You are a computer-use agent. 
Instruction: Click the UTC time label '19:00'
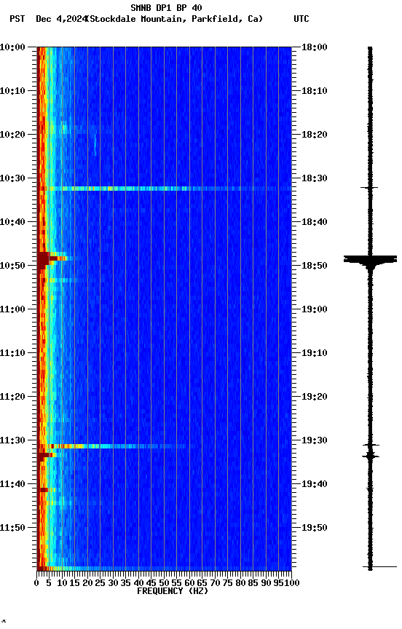pos(315,309)
